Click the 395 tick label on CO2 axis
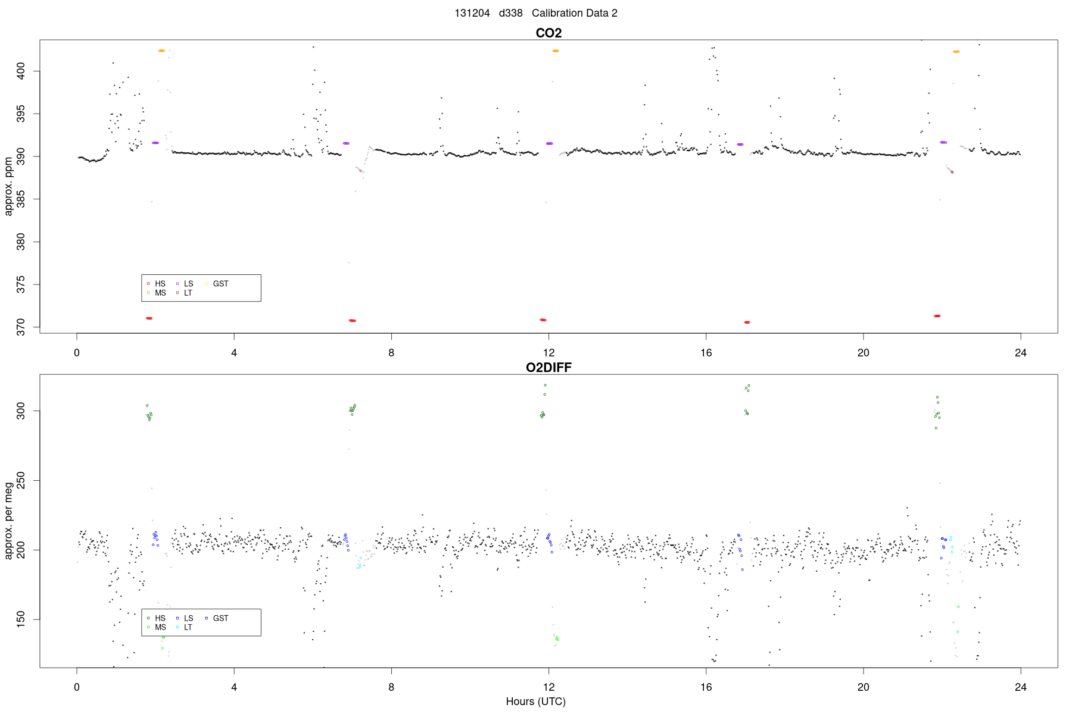 [x=21, y=114]
